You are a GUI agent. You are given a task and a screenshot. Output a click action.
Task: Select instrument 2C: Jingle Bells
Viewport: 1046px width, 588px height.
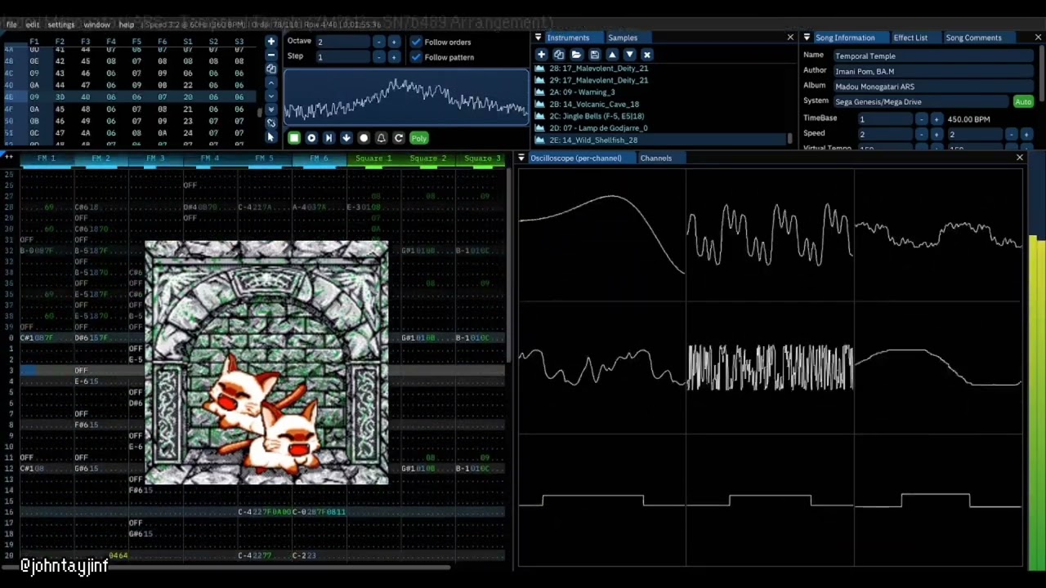click(x=662, y=116)
